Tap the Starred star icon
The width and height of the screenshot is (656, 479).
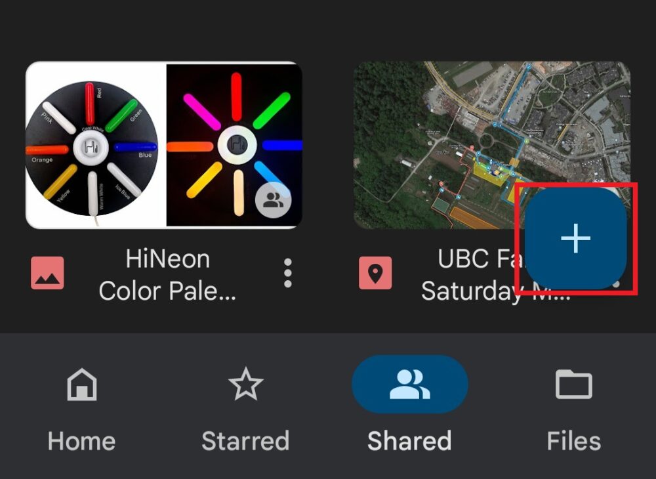tap(245, 385)
